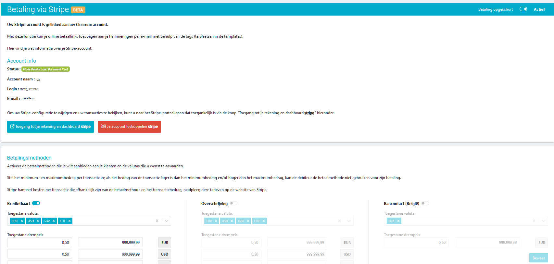Click EUR currency label beside Kredietkaart thresholds
Viewport: 554px width, 264px height.
(x=165, y=242)
